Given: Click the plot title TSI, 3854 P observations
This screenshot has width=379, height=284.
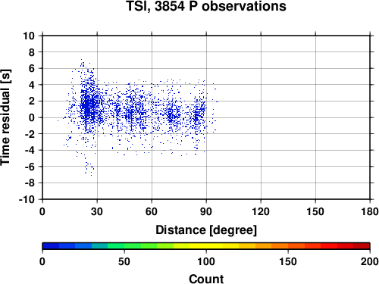Looking at the screenshot, I should (x=206, y=6).
